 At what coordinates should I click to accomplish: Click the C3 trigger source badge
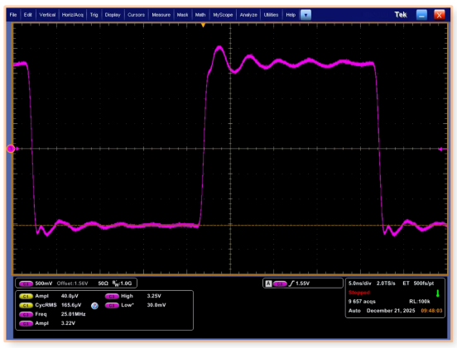coord(280,284)
